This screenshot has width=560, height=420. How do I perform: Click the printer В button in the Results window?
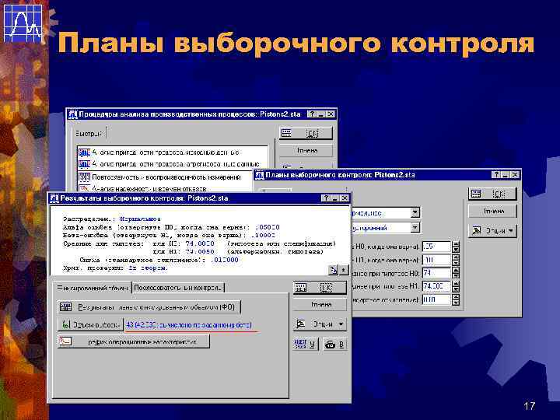click(334, 345)
